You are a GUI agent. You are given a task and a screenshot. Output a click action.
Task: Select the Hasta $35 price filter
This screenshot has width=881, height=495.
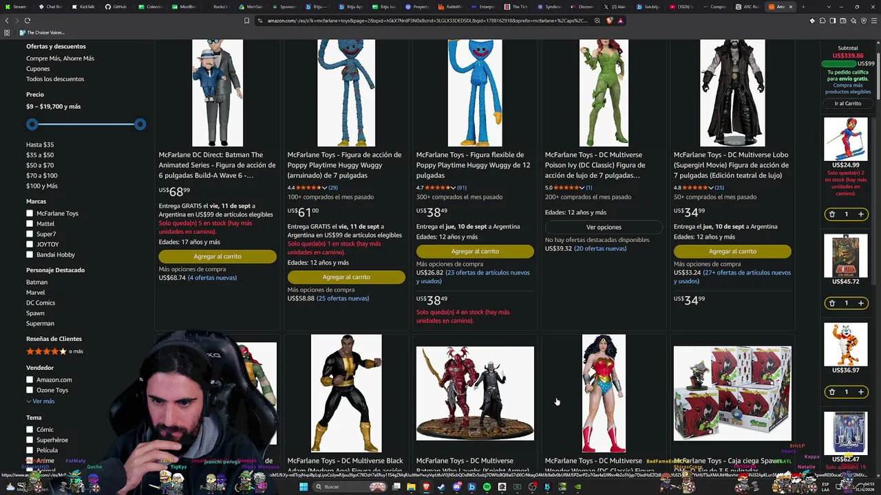pyautogui.click(x=40, y=144)
